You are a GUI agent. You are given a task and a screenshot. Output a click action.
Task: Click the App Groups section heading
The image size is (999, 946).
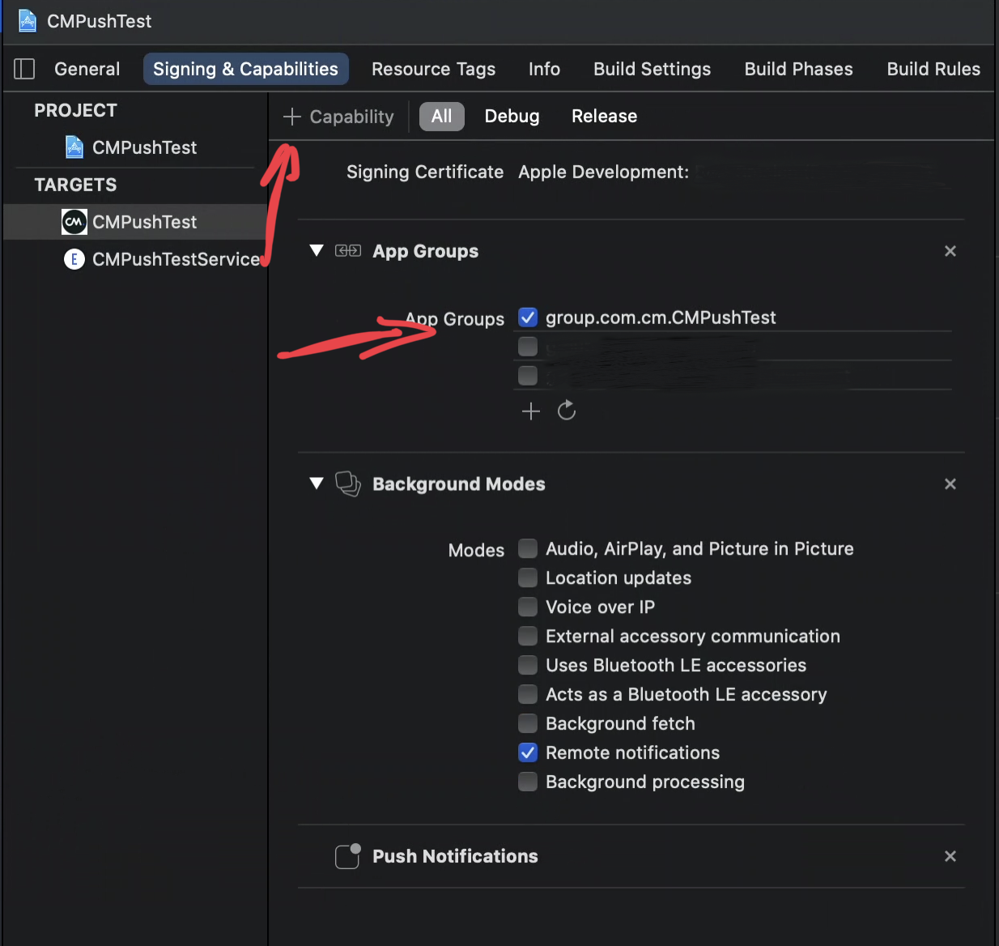[426, 251]
